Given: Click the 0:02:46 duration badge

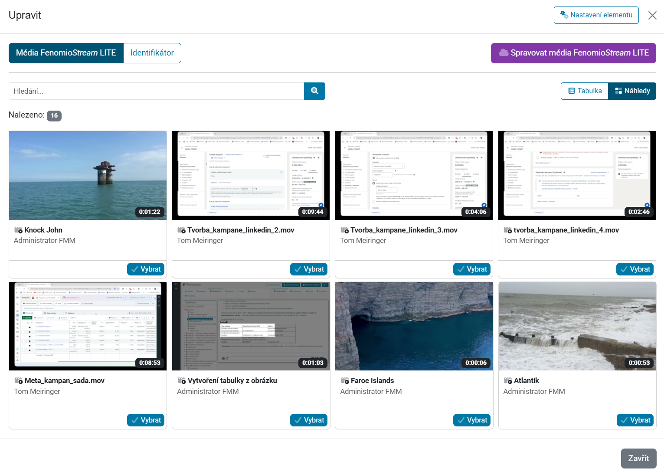Looking at the screenshot, I should click(639, 212).
